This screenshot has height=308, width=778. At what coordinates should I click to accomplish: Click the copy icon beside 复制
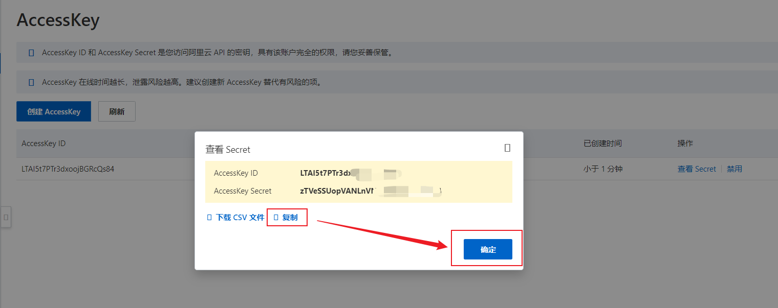pos(276,217)
